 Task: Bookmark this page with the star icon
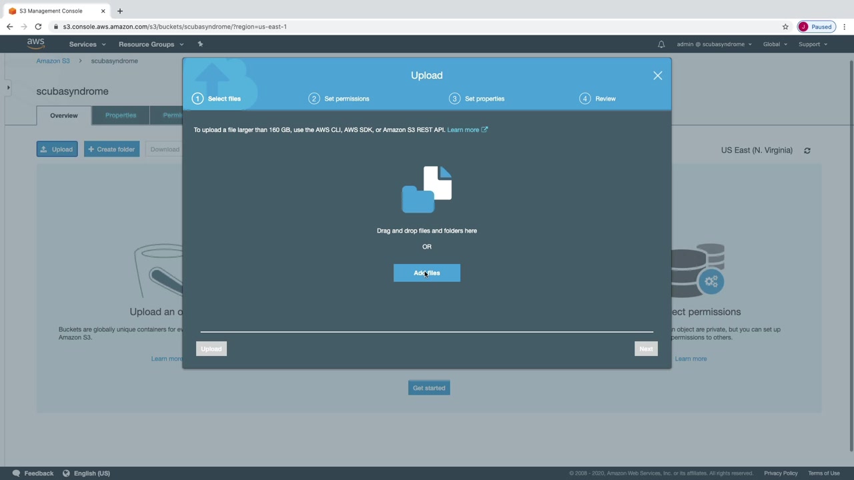coord(785,27)
